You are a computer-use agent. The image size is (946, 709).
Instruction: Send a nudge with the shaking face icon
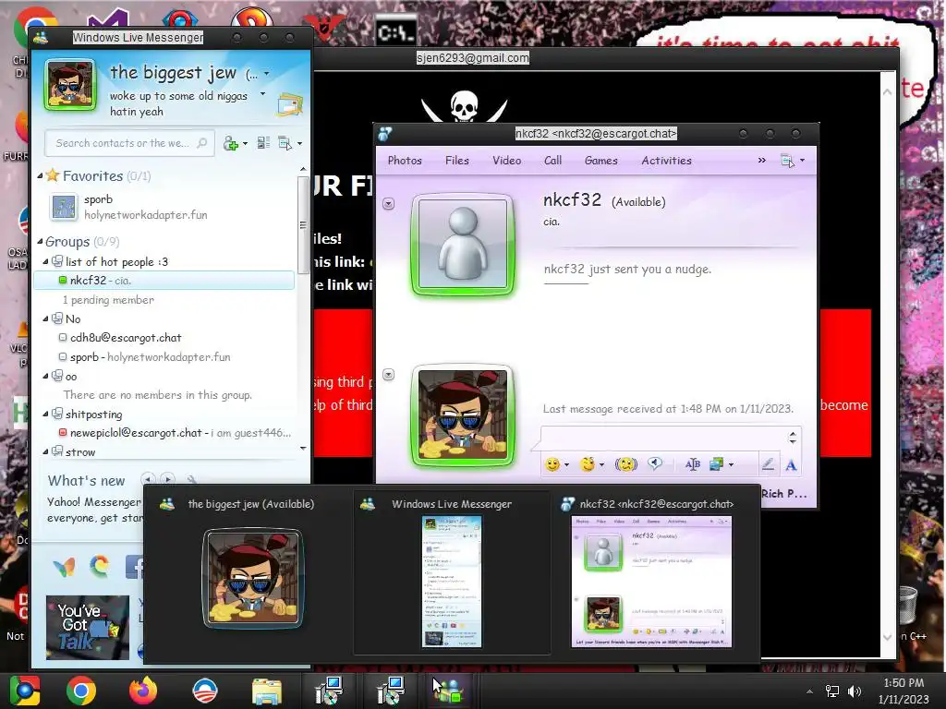(x=625, y=464)
